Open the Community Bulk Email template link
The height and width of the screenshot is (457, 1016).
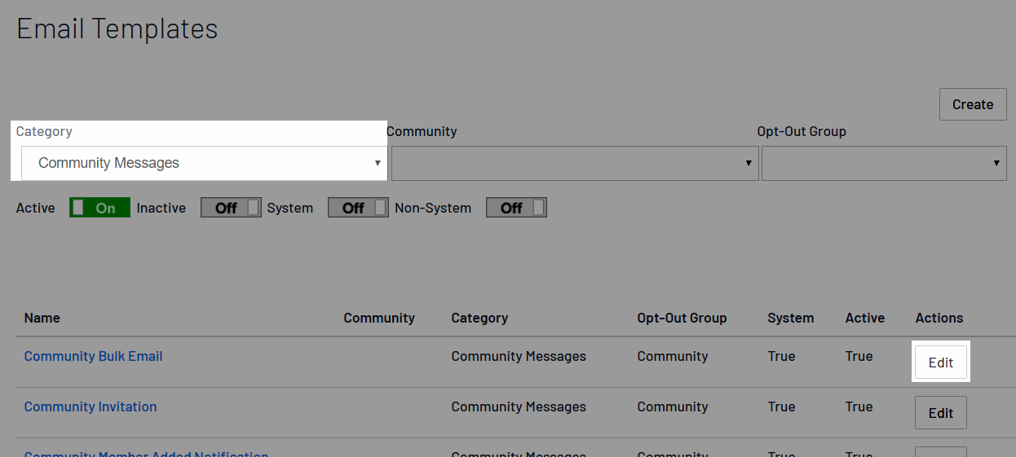pyautogui.click(x=94, y=356)
